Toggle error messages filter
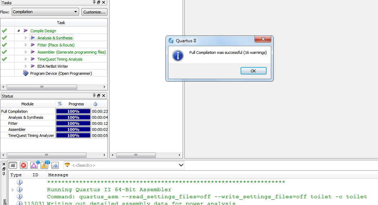 pos(23,165)
